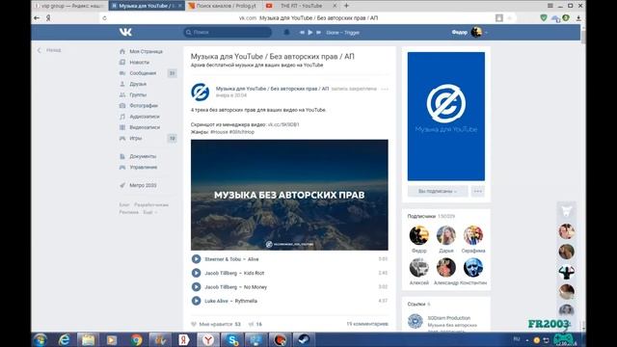Launch Internet Explorer from taskbar

(65, 339)
